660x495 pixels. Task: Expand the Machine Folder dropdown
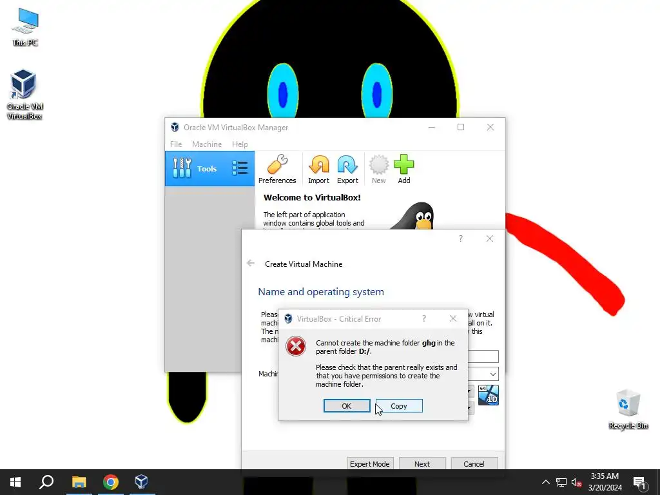(x=493, y=374)
